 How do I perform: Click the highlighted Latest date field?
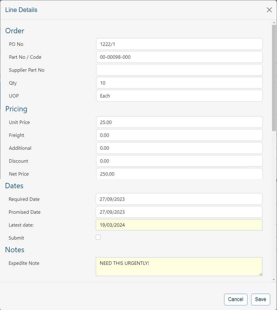(x=179, y=225)
